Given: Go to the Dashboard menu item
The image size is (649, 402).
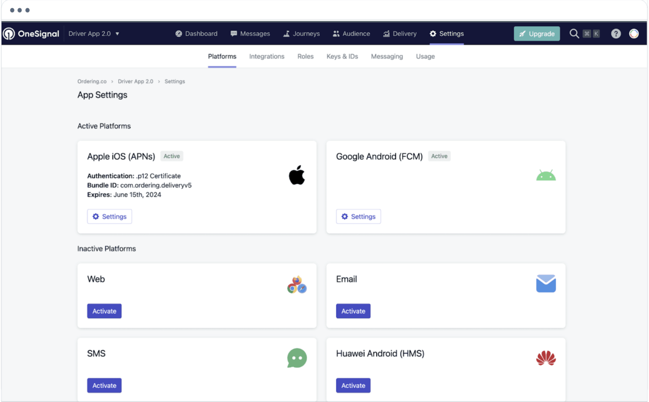Looking at the screenshot, I should [196, 34].
